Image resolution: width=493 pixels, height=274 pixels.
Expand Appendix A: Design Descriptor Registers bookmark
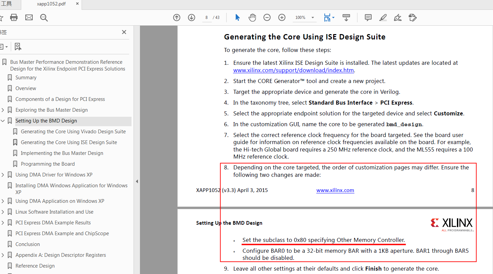3,255
